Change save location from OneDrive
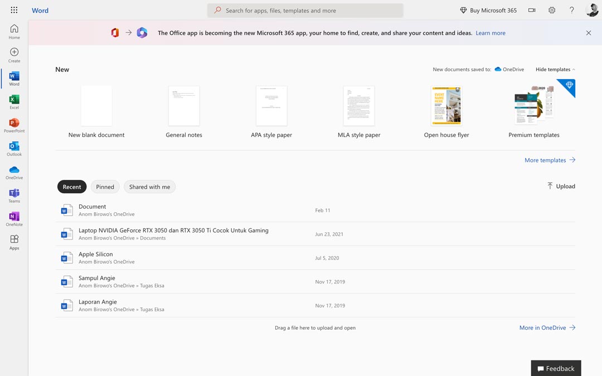602x376 pixels. click(x=509, y=70)
